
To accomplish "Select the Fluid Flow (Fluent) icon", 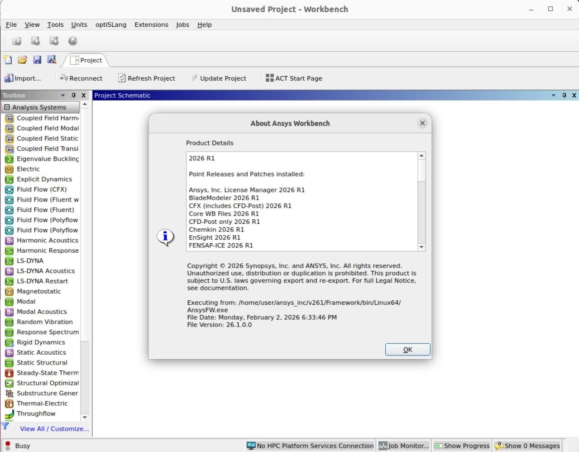I will coord(9,210).
